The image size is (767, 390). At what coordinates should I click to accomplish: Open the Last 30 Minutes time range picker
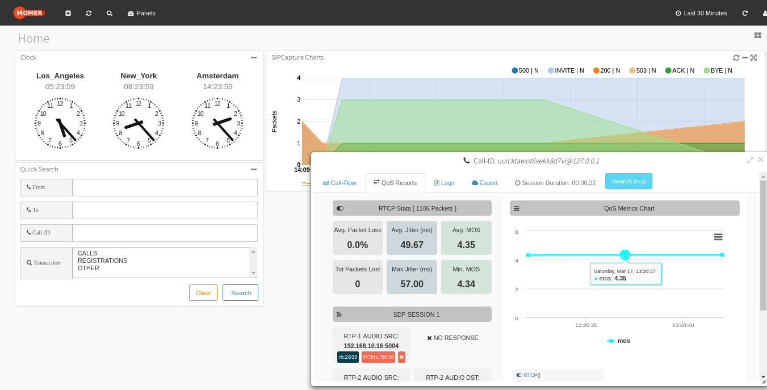pos(701,13)
